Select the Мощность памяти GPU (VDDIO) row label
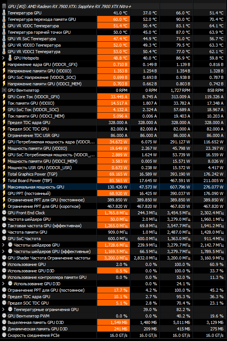This screenshot has width=227, height=341. click(x=37, y=148)
